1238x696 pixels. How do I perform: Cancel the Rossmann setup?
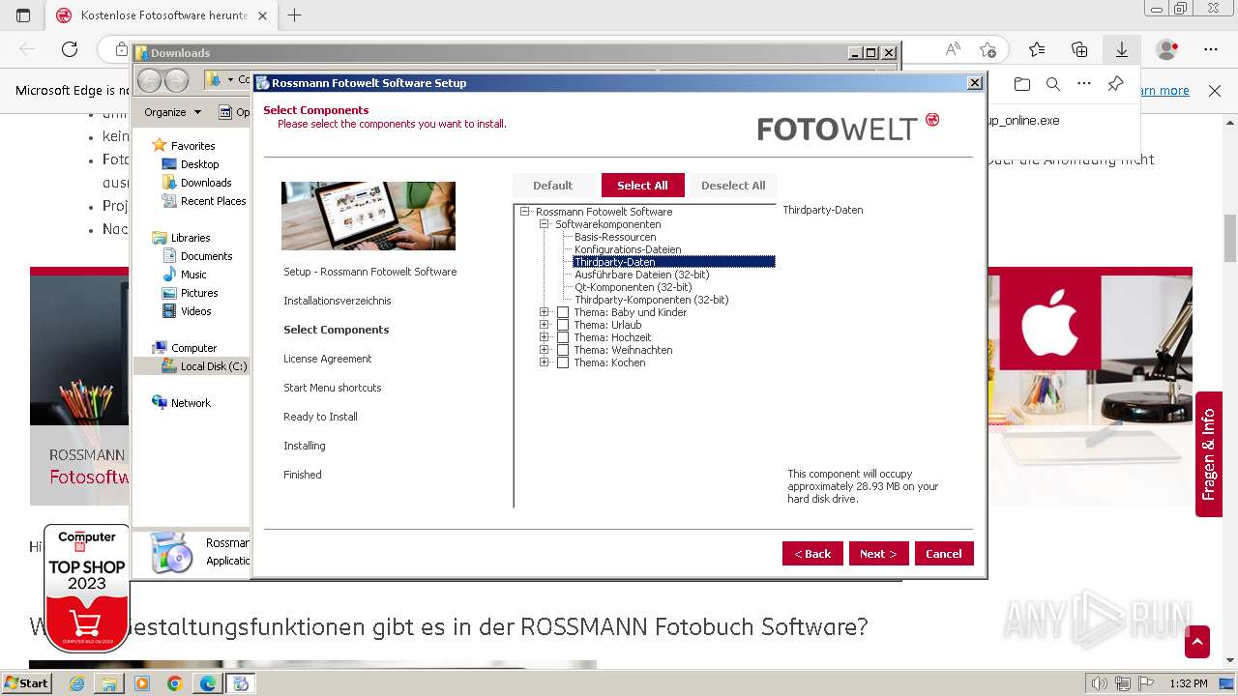[x=944, y=554]
